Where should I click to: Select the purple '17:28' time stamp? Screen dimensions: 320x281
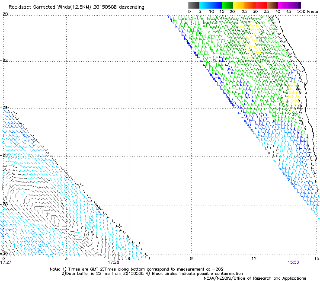(x=113, y=262)
